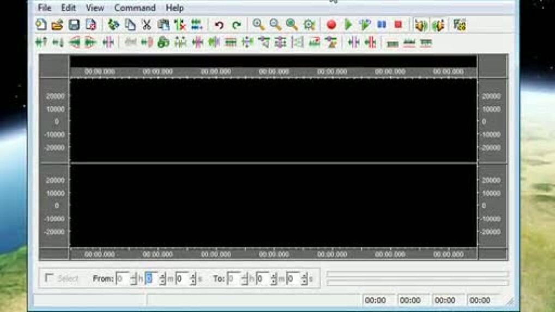Click the From seconds spinner arrows
The image size is (555, 312).
point(192,278)
